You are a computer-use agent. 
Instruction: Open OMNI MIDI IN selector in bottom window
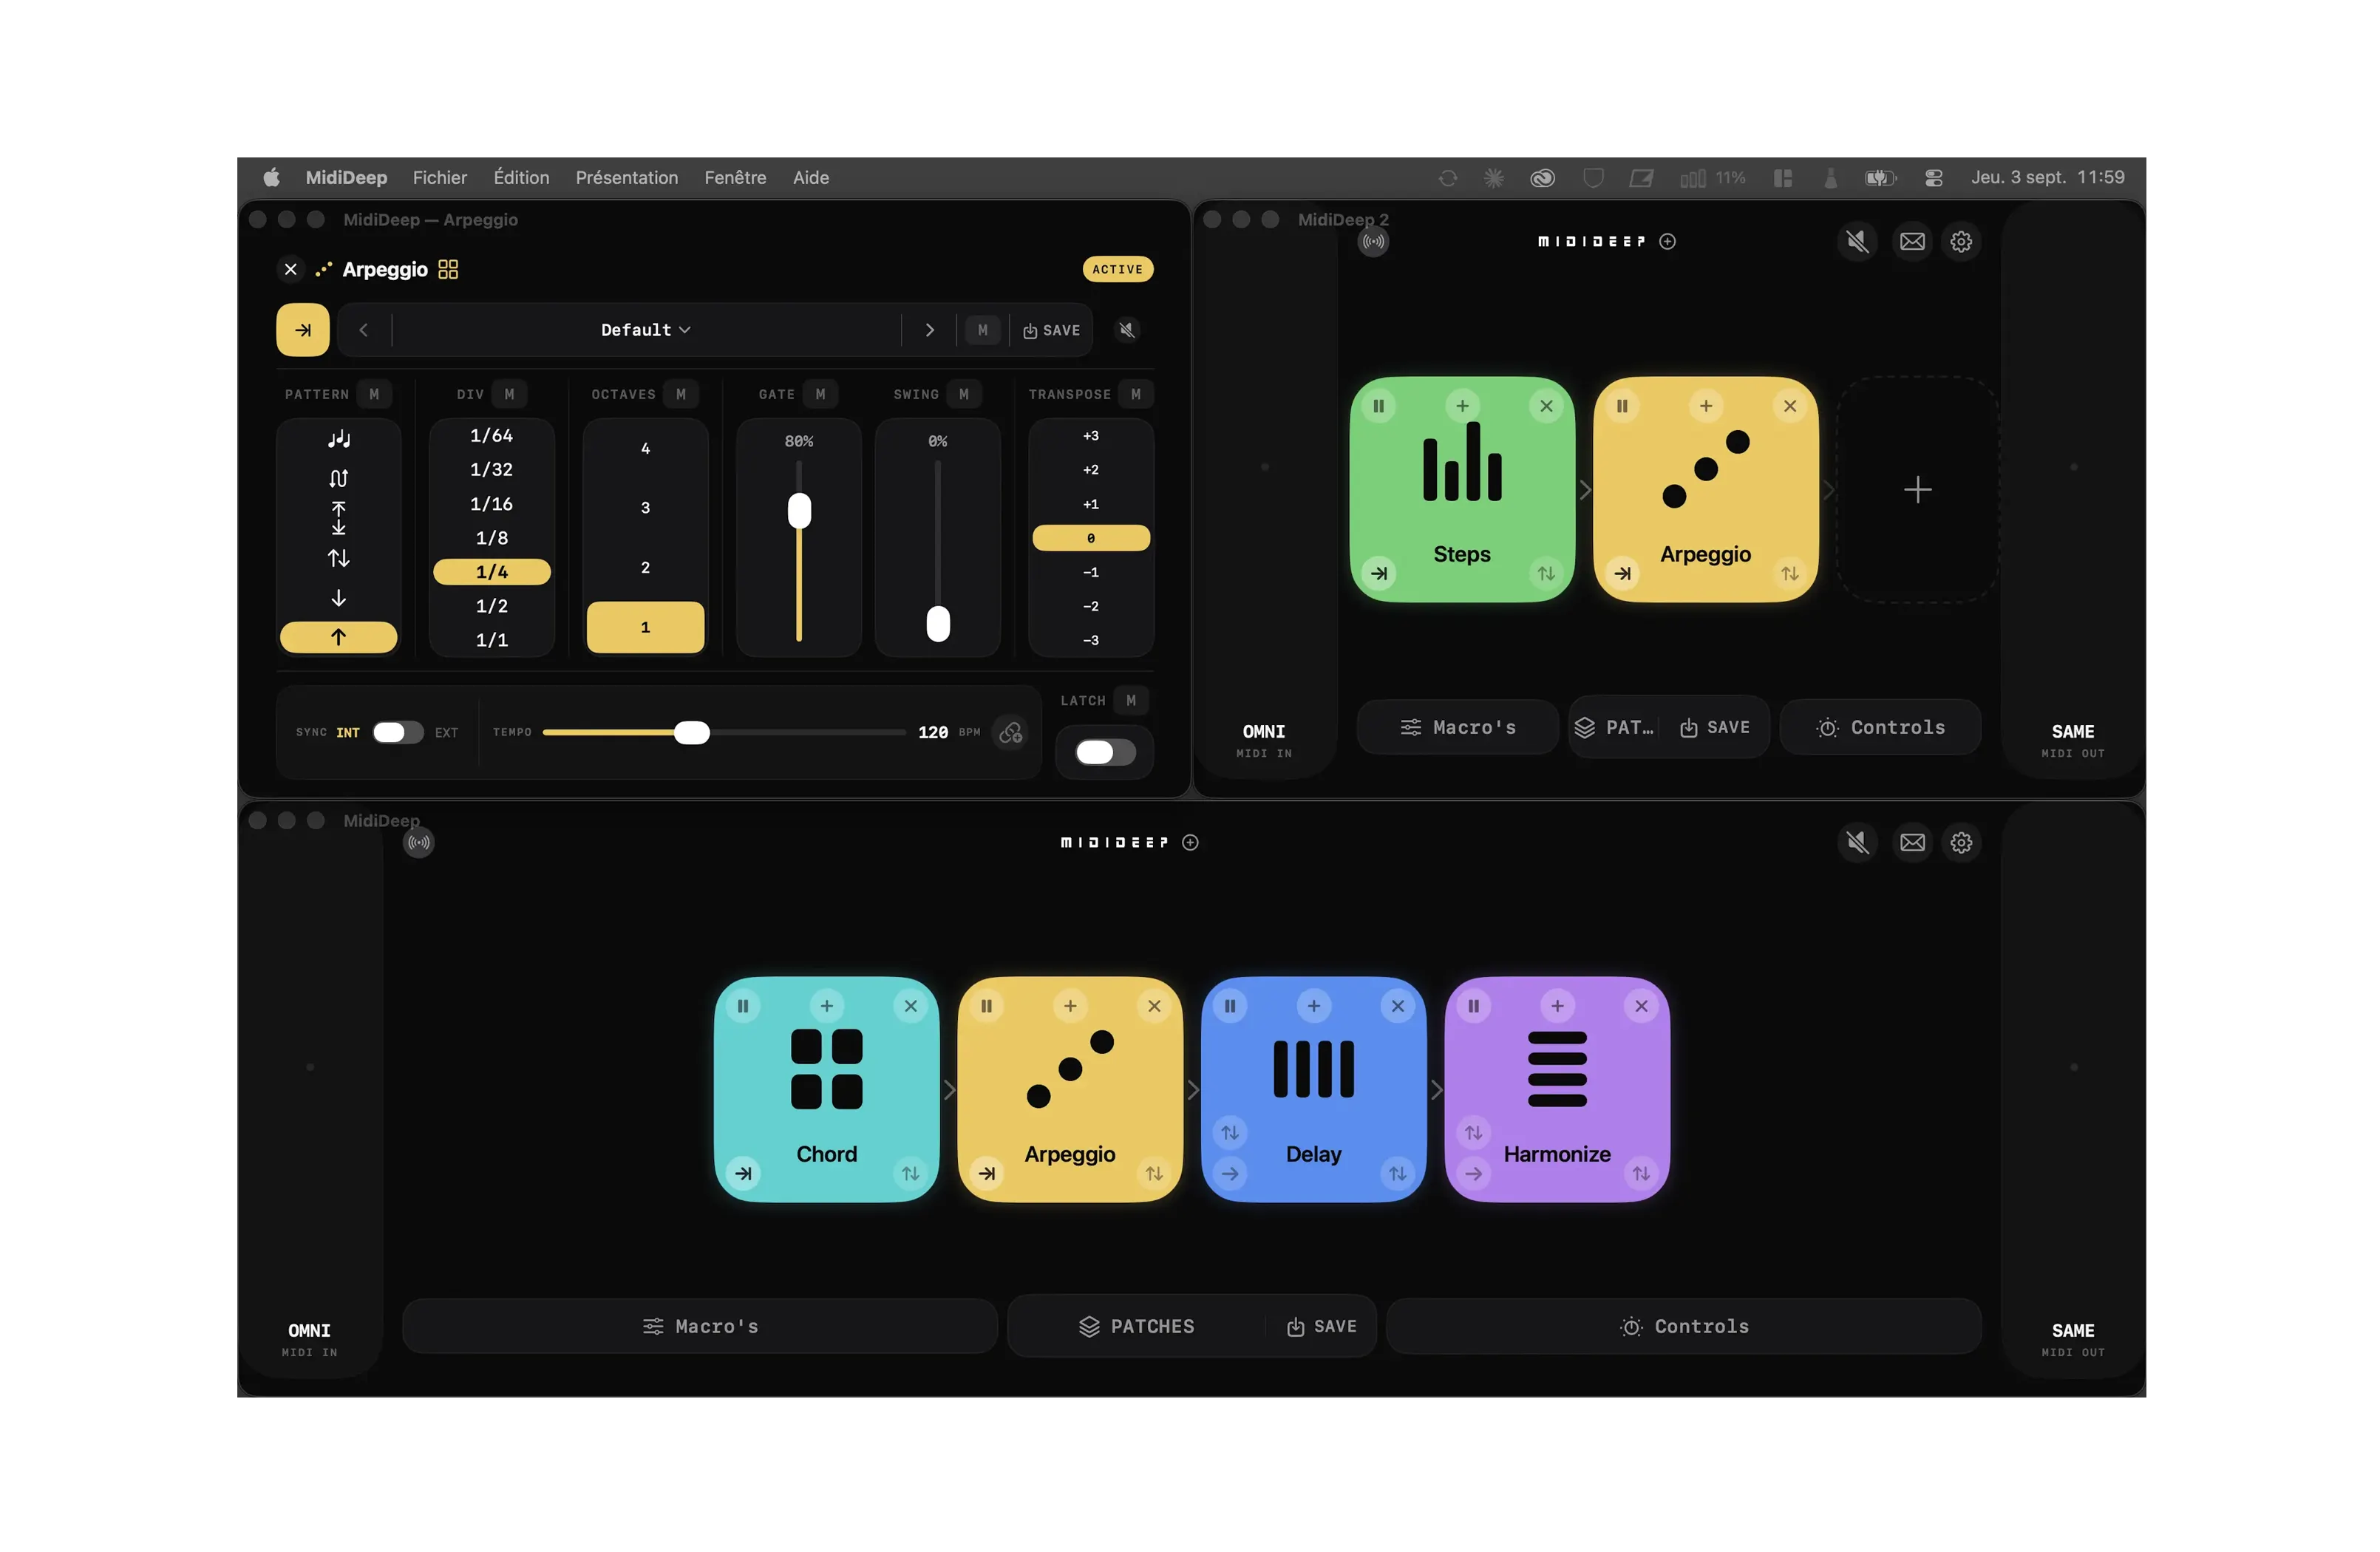[309, 1339]
